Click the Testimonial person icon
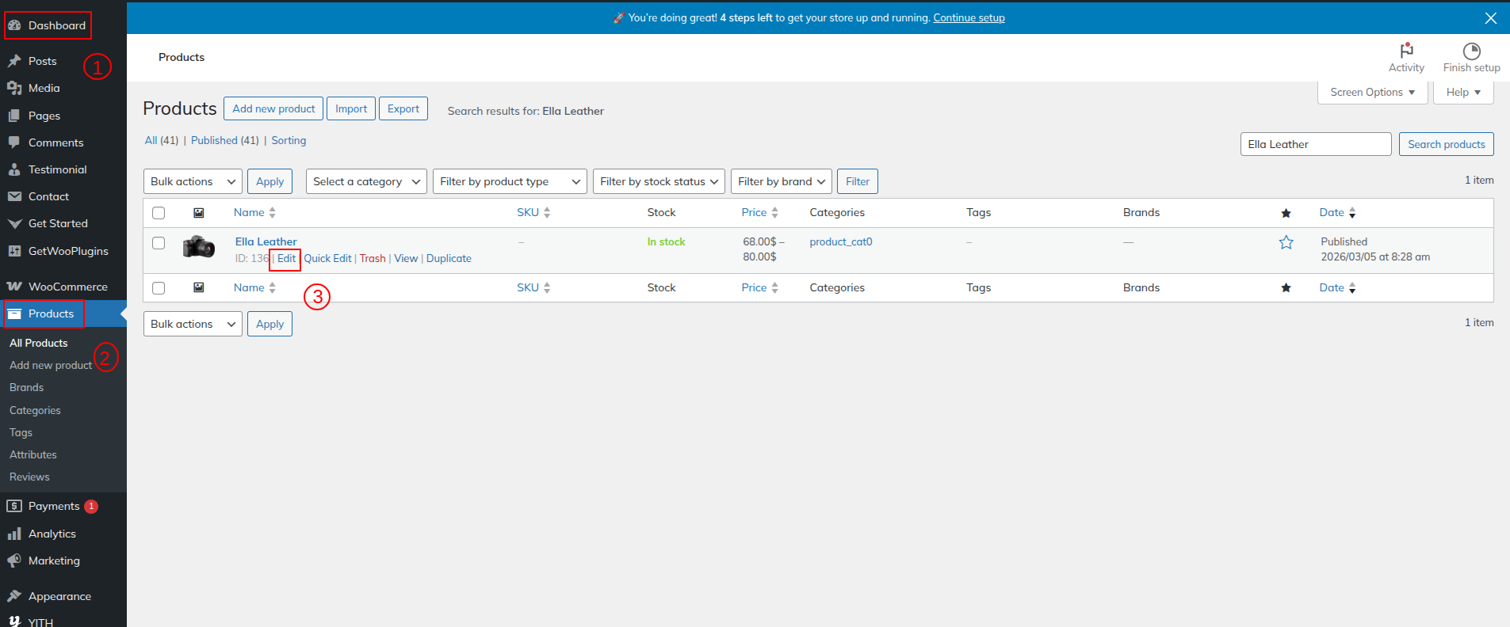Viewport: 1510px width, 627px height. tap(14, 169)
